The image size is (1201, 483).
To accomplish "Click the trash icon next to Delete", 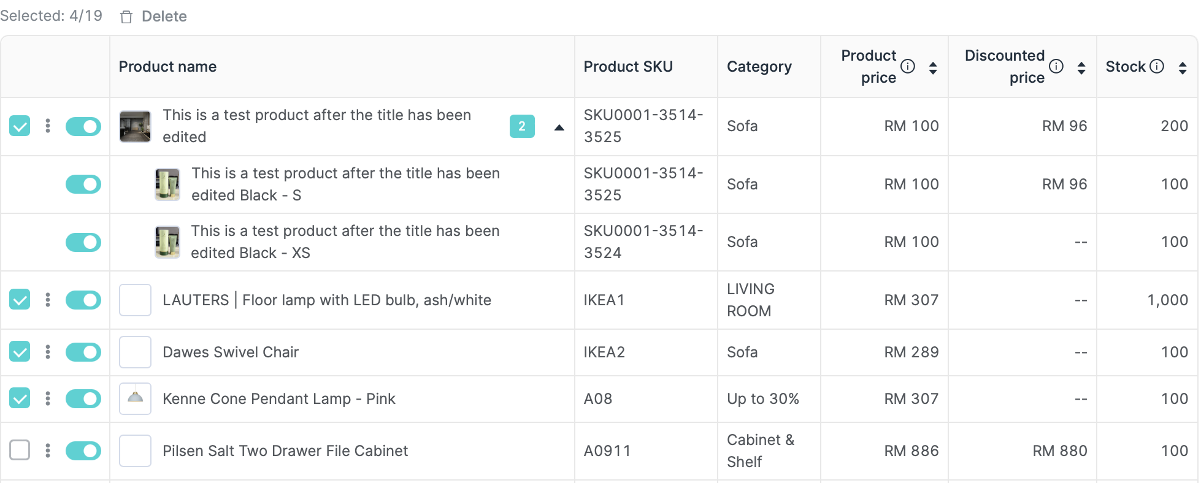I will coord(126,17).
